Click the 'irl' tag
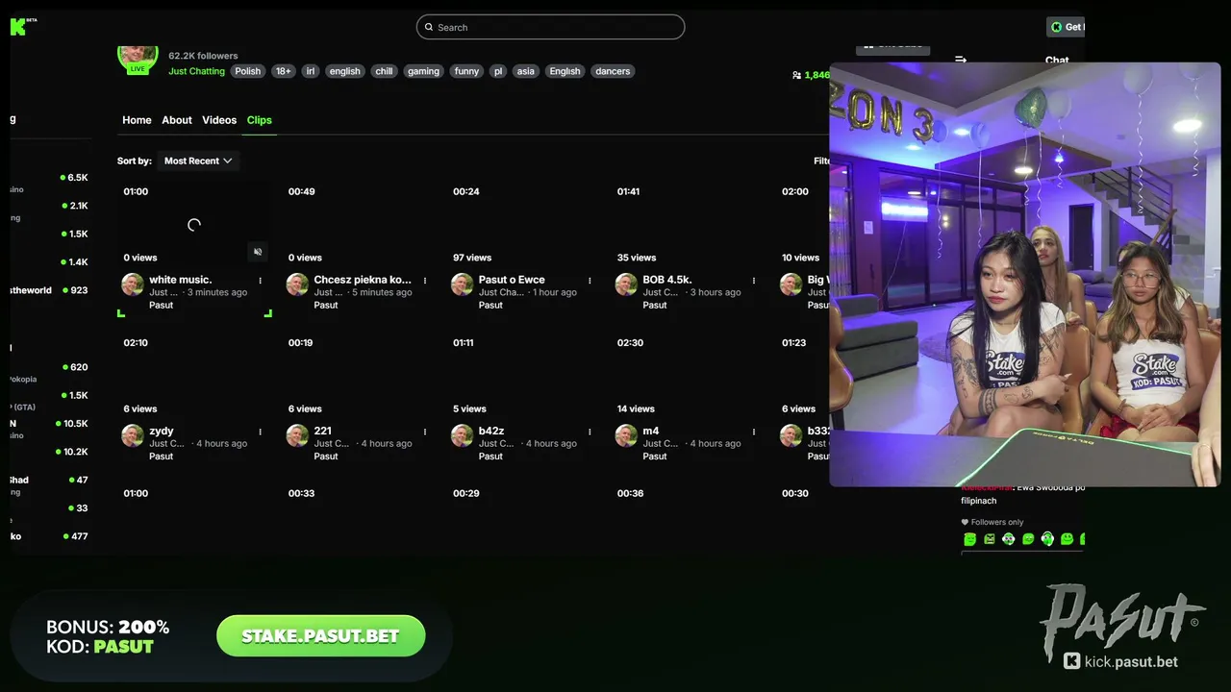This screenshot has width=1231, height=692. pos(311,71)
